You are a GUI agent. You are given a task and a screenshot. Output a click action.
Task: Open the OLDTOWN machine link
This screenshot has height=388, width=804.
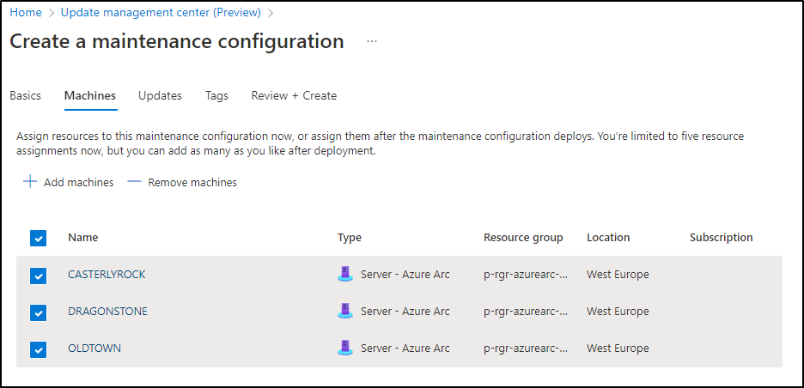click(94, 348)
